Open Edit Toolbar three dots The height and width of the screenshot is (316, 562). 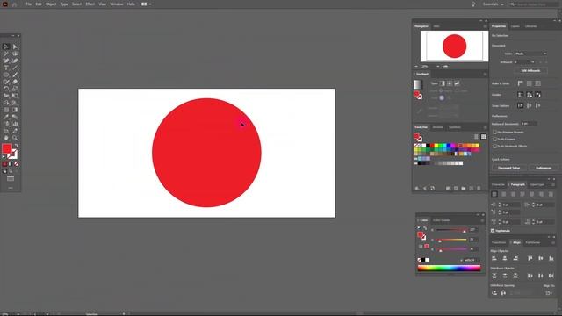pos(11,187)
